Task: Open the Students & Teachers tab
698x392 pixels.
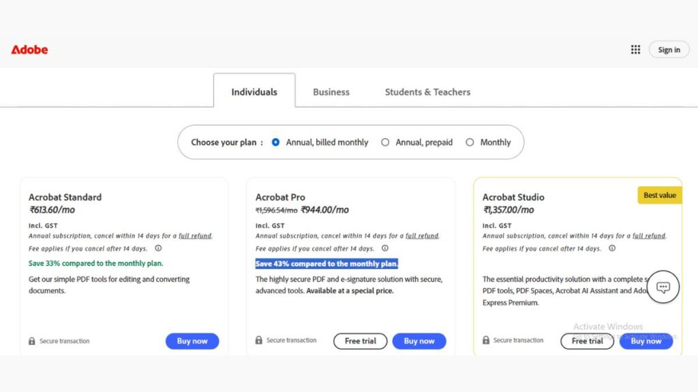Action: [427, 92]
